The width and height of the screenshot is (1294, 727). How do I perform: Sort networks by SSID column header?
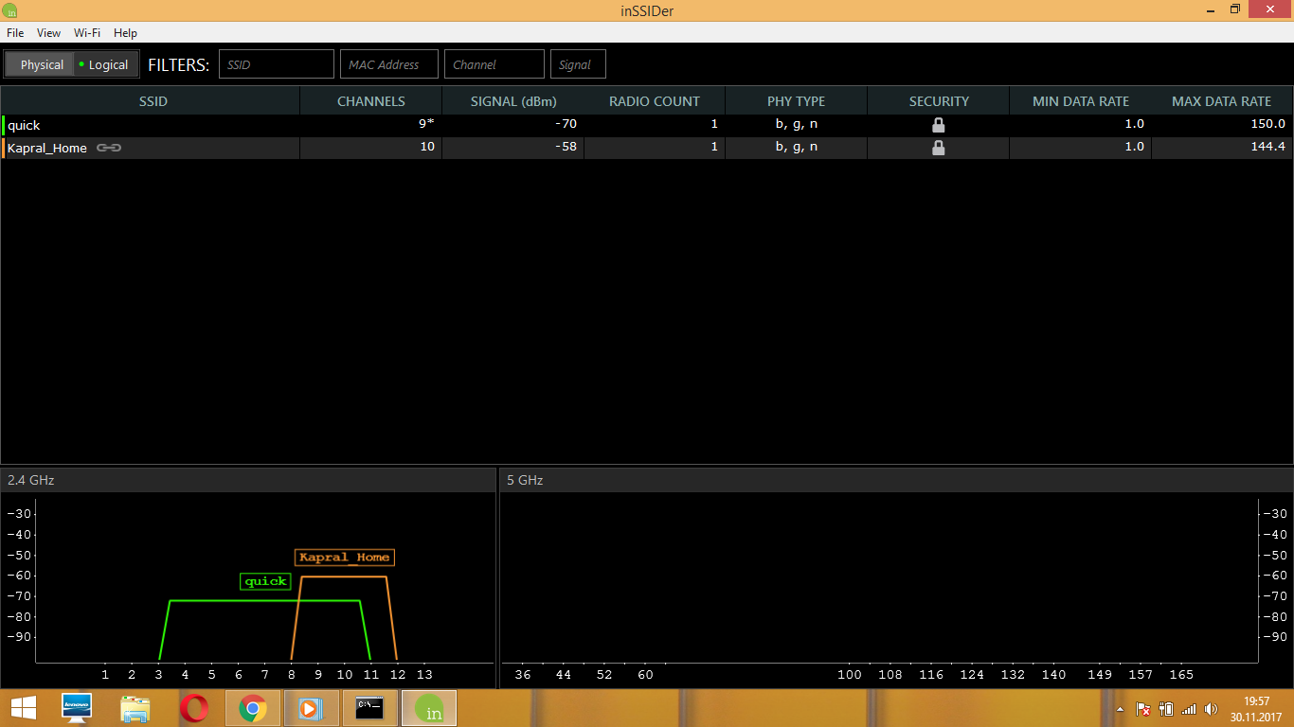(153, 101)
